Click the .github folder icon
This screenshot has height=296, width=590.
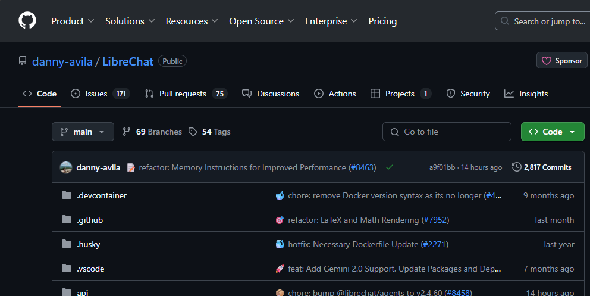[x=67, y=220]
